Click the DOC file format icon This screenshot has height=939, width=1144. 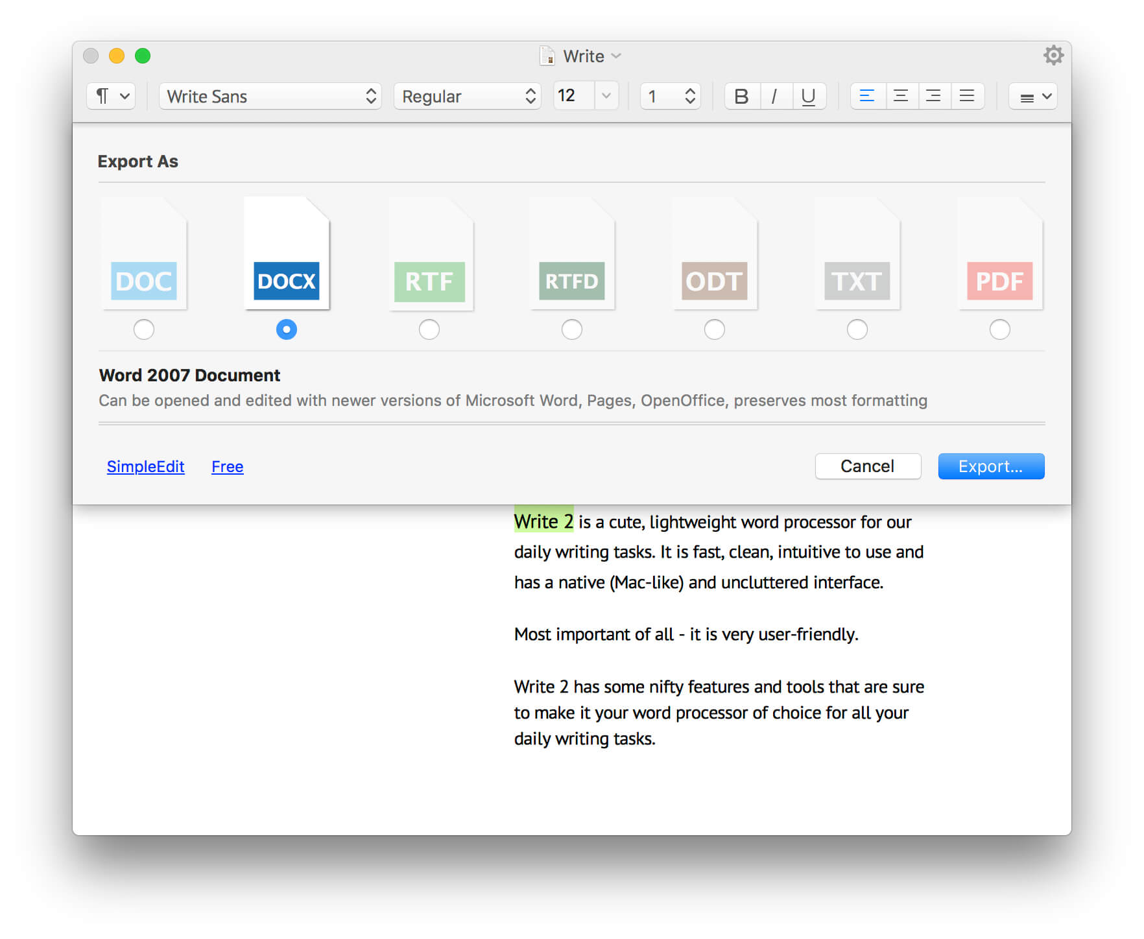[x=144, y=254]
